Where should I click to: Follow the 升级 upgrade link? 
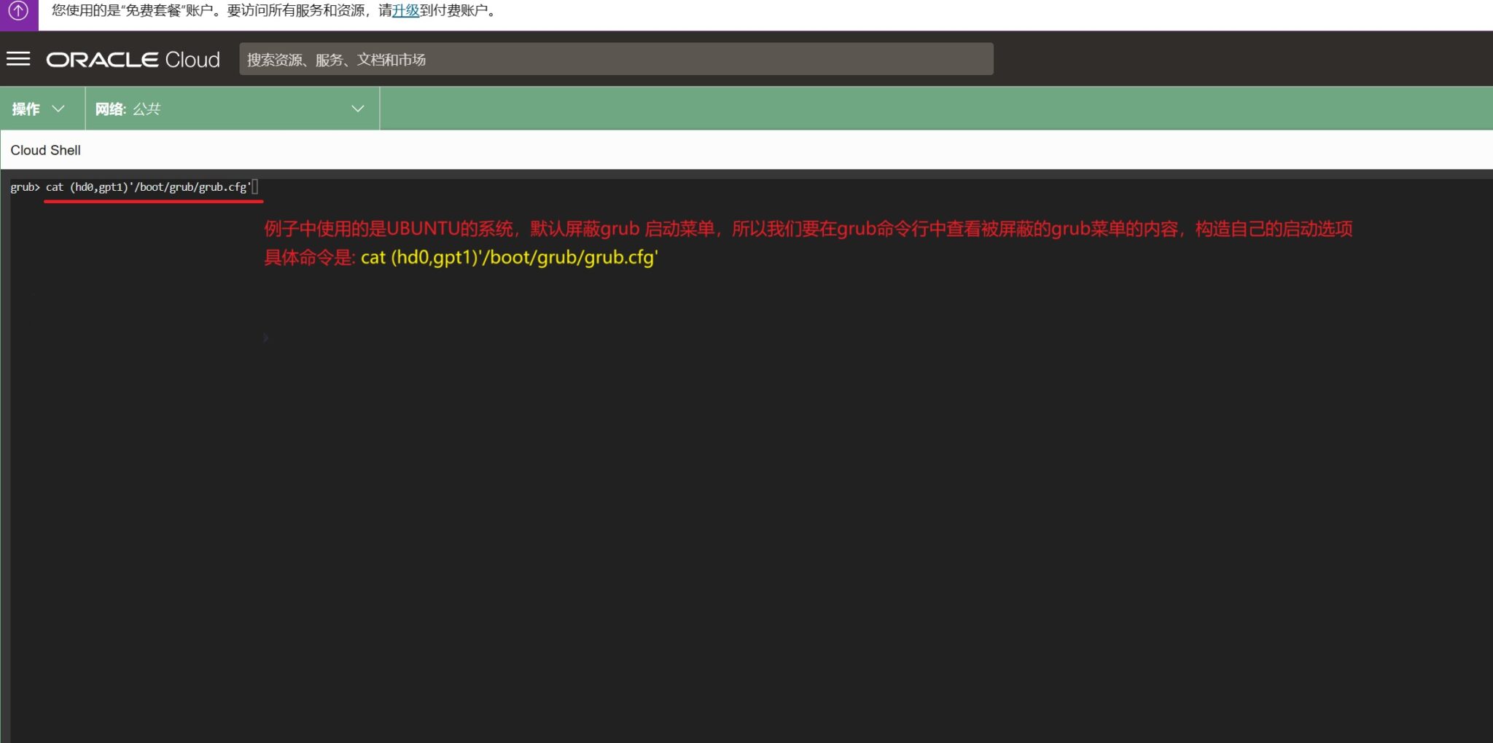click(x=405, y=11)
